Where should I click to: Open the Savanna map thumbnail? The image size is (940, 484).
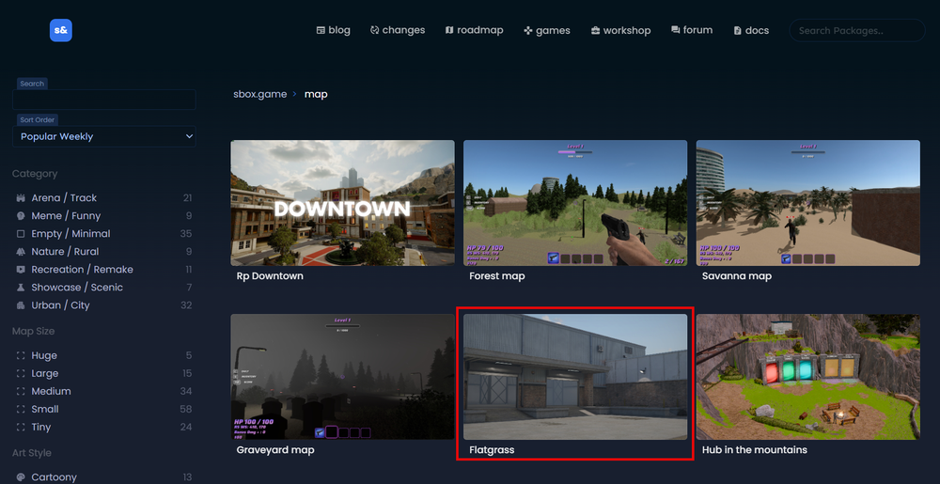807,203
